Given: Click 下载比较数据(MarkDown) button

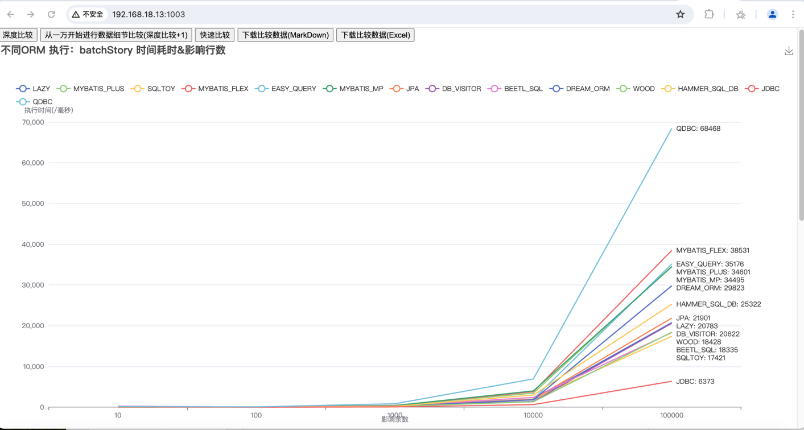Looking at the screenshot, I should click(x=286, y=35).
